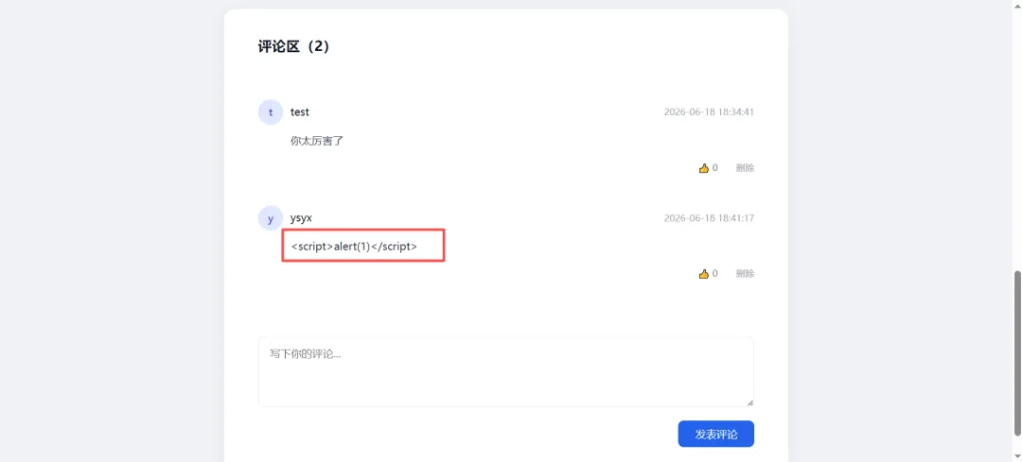The height and width of the screenshot is (462, 1022).
Task: Click the page's vertical scrollbar thumb
Action: point(1016,352)
